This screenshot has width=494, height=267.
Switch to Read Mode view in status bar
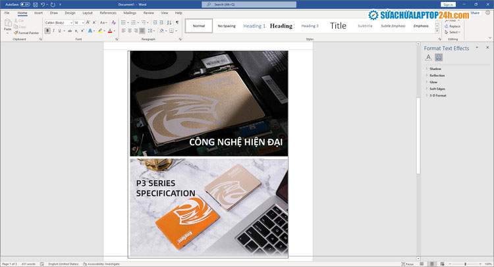422,264
